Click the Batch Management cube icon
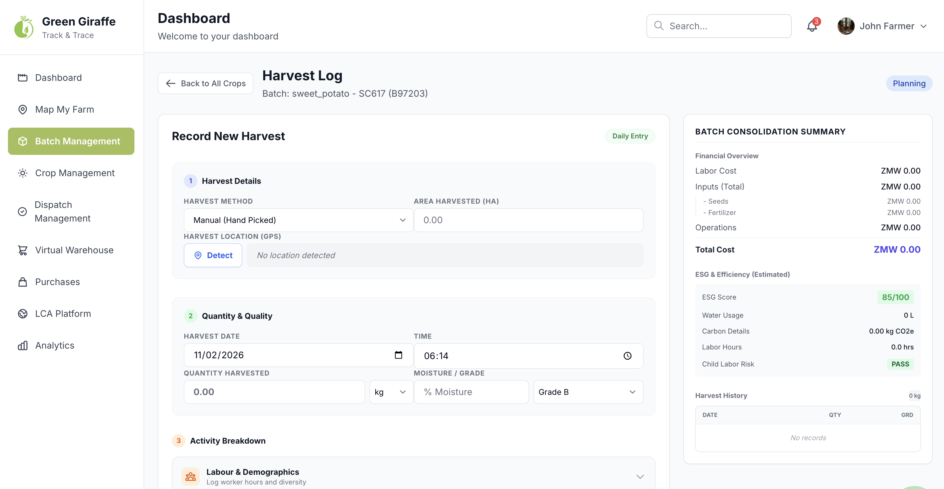The height and width of the screenshot is (489, 944). (x=23, y=141)
